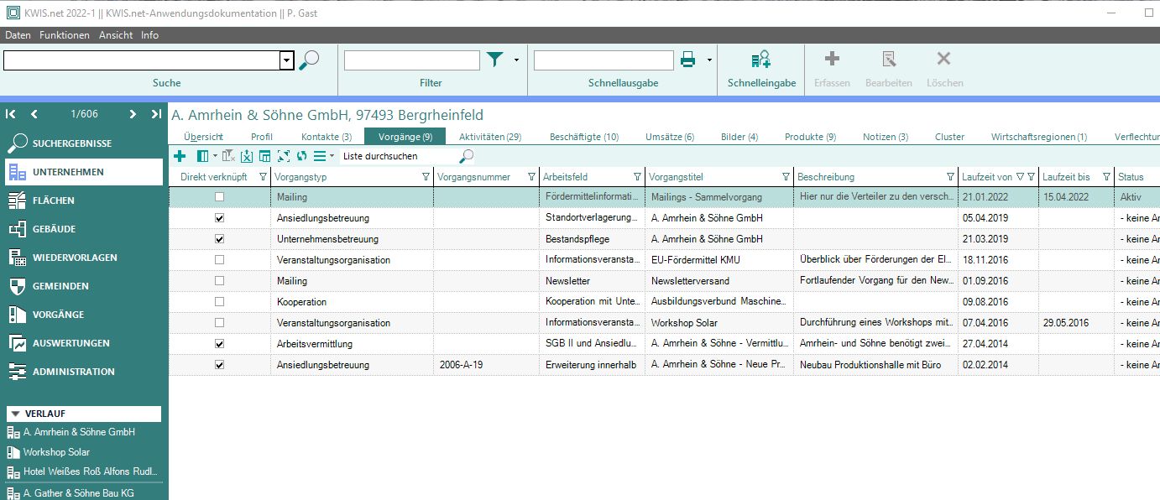Check Direkt verknüpft in the table's Workshop Solar row

point(220,323)
